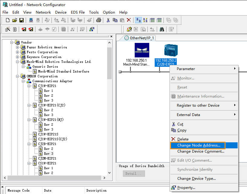Screen dimensions: 247x194
Task: Choose Property at the bottom of context menu
Action: click(x=187, y=188)
